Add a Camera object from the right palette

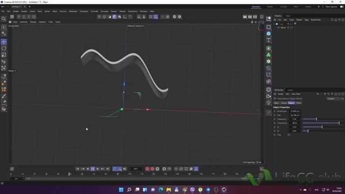point(268,96)
